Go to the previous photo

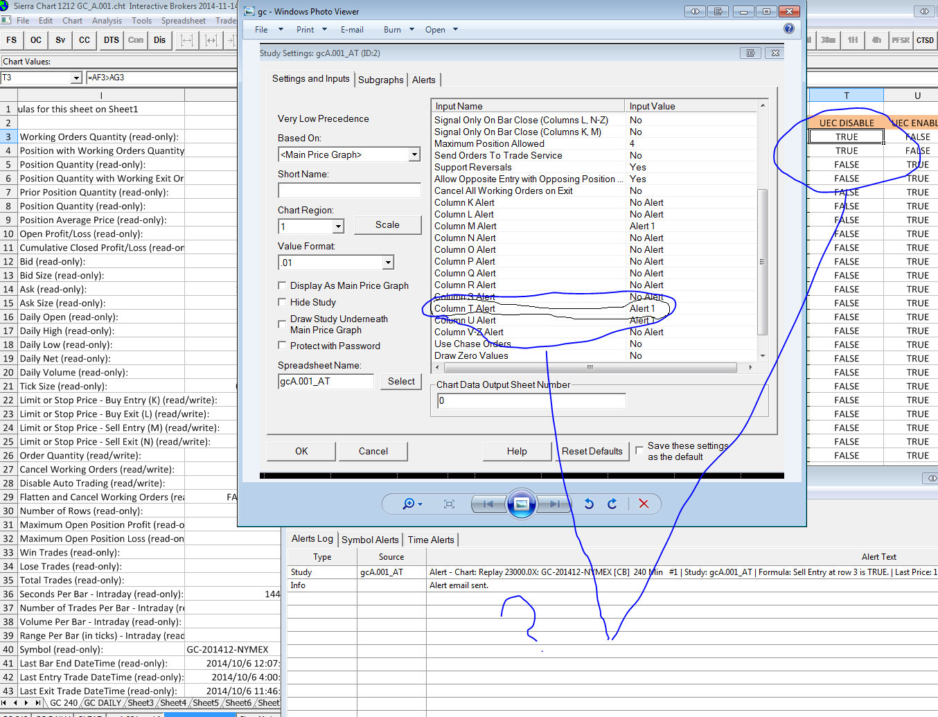pyautogui.click(x=488, y=504)
